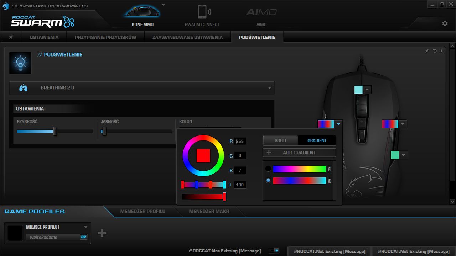Open the pinned tab pin icon

[x=11, y=37]
